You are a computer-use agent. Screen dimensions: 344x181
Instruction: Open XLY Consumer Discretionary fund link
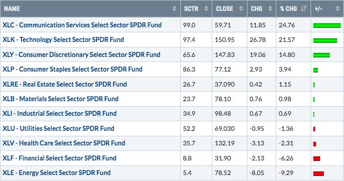[x=81, y=55]
